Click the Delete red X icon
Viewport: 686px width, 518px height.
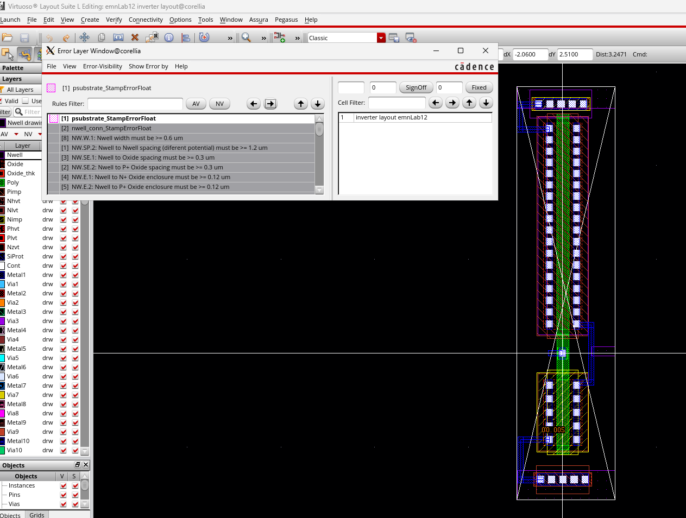point(135,37)
